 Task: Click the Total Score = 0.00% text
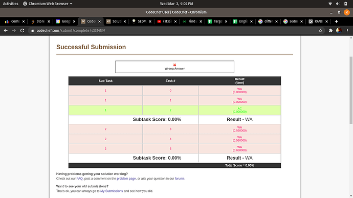pos(239,165)
